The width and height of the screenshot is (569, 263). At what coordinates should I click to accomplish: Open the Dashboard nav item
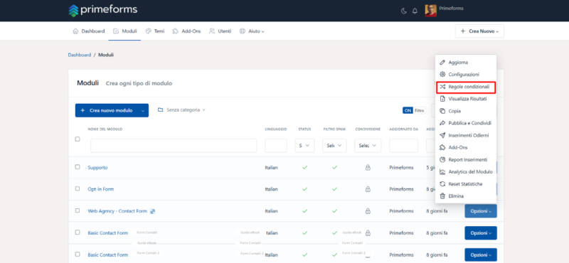pyautogui.click(x=89, y=31)
